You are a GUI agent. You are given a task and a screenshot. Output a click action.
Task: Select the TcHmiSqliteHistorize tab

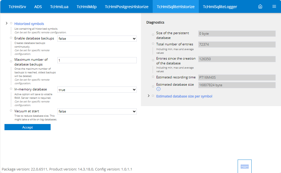coord(176,7)
